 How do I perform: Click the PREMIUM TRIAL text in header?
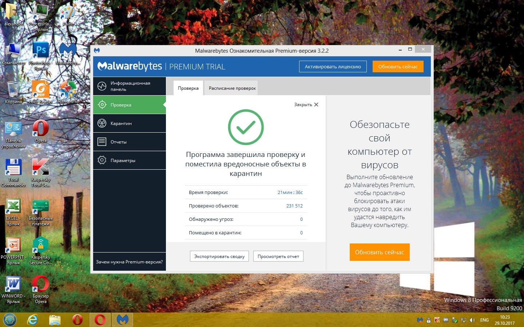click(197, 67)
